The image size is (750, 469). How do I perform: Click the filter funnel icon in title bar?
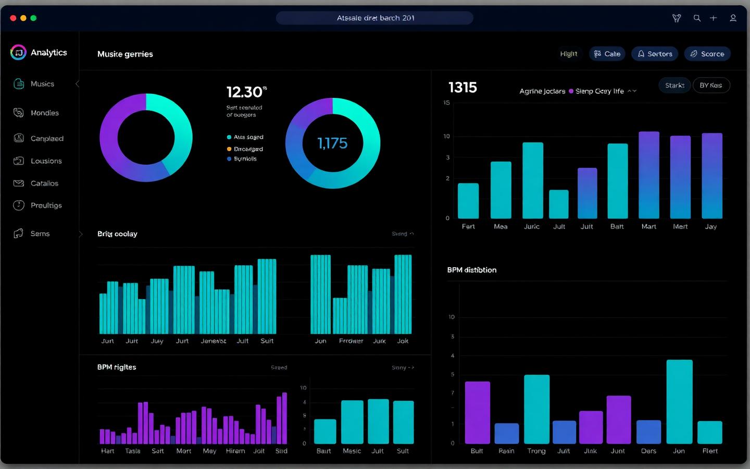pyautogui.click(x=677, y=18)
